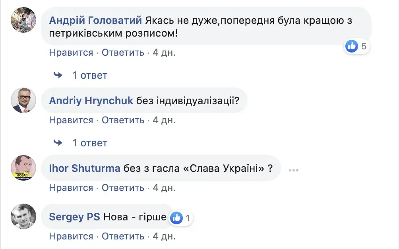
Task: Toggle Нравится on Andriy Hrynchuk's comment
Action: (71, 120)
